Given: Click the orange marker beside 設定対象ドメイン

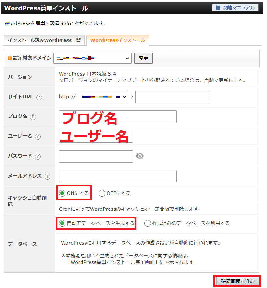Looking at the screenshot, I should point(10,58).
